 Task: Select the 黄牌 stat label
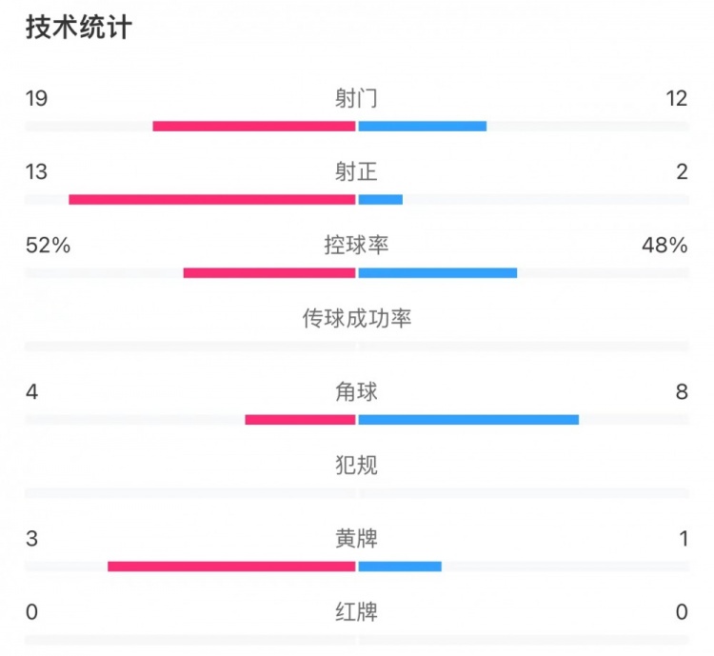click(357, 538)
